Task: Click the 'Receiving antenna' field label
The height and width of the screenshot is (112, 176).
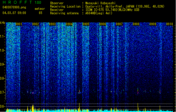Action: [64, 13]
